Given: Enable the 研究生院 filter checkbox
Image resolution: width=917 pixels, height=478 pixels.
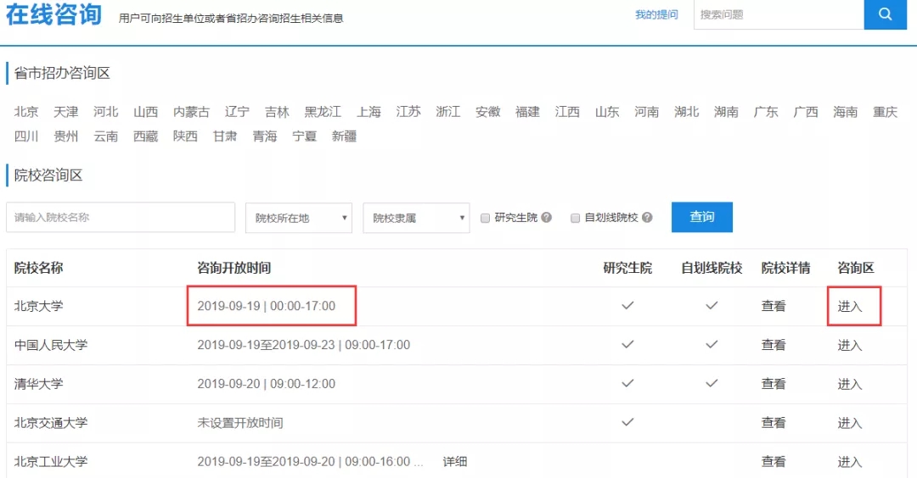Looking at the screenshot, I should point(486,218).
